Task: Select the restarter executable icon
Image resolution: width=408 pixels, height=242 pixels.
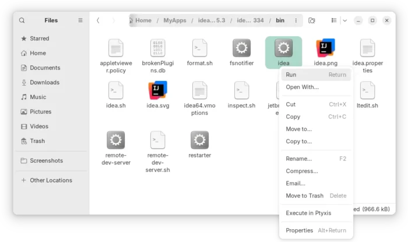Action: 199,141
